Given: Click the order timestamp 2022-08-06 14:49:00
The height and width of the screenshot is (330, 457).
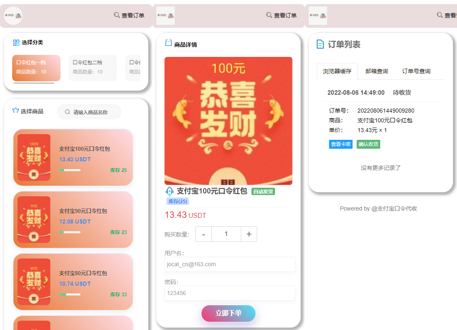Looking at the screenshot, I should 356,92.
